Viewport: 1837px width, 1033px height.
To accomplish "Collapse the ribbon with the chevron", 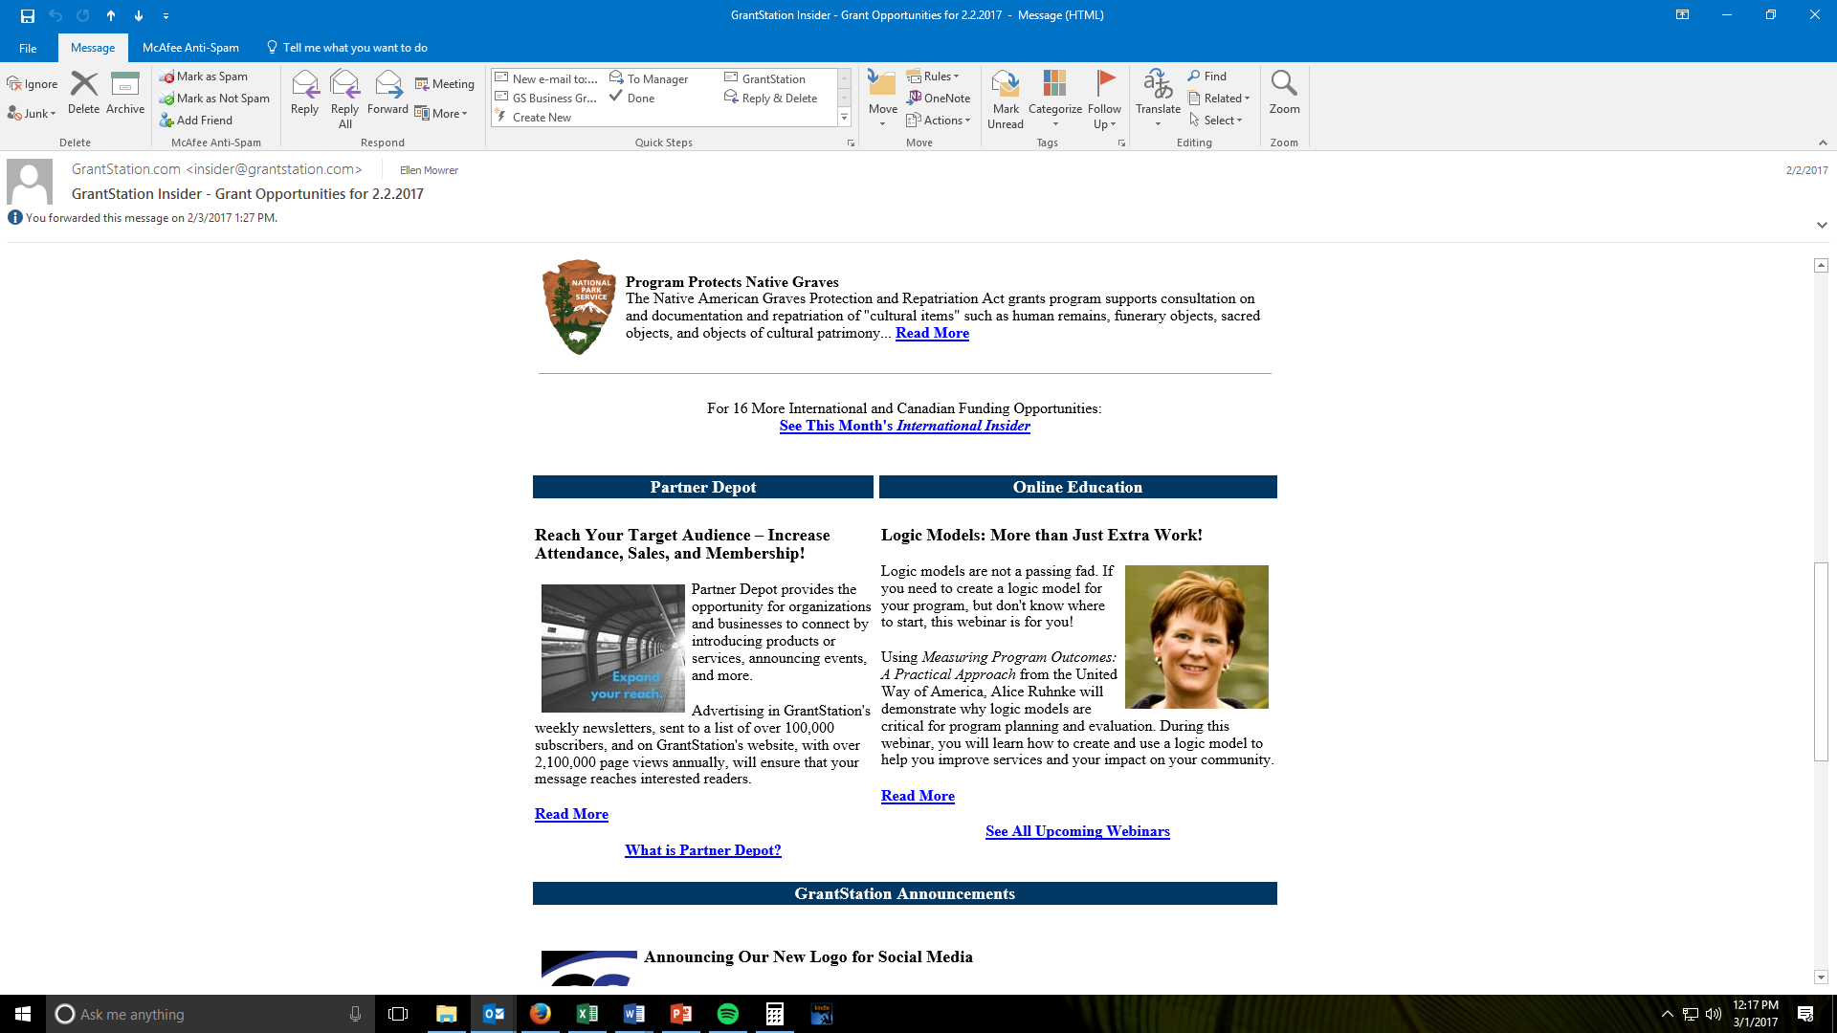I will click(x=1823, y=143).
